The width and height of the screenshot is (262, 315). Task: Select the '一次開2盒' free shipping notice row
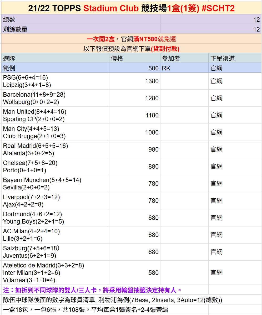[131, 39]
